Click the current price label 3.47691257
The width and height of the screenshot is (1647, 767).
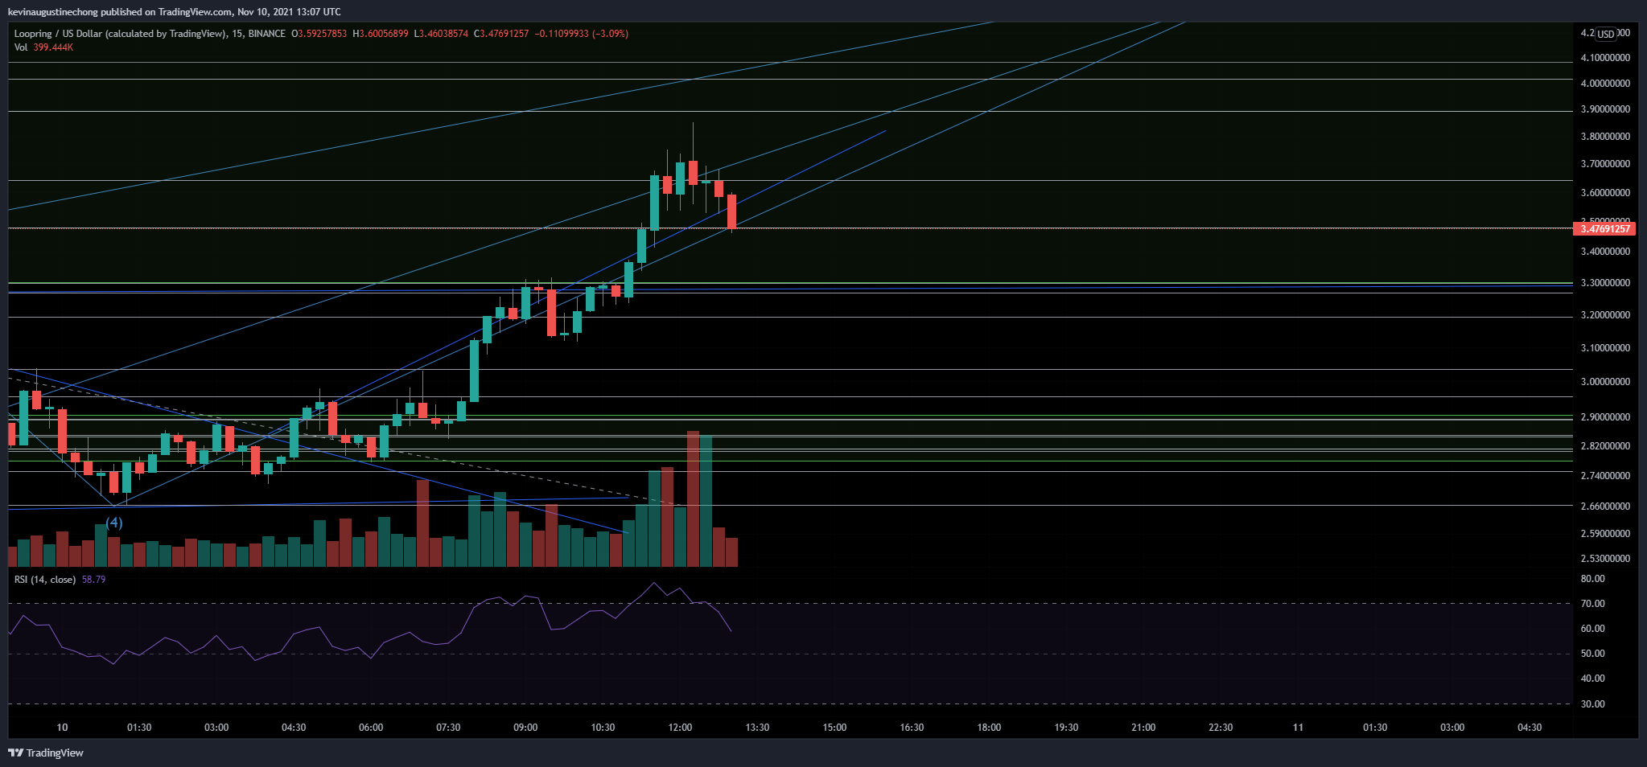tap(1605, 229)
